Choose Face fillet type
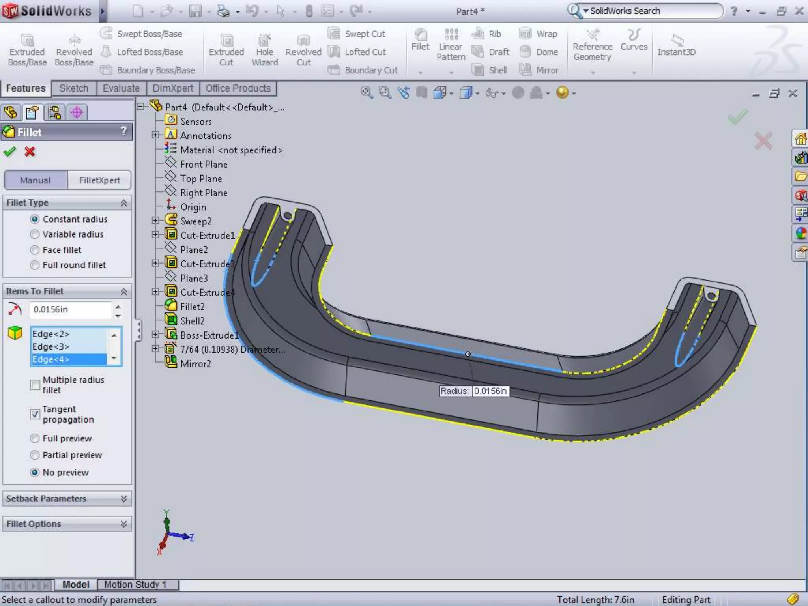This screenshot has height=606, width=808. coord(35,250)
